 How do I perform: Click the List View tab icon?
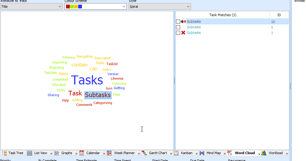pyautogui.click(x=30, y=153)
